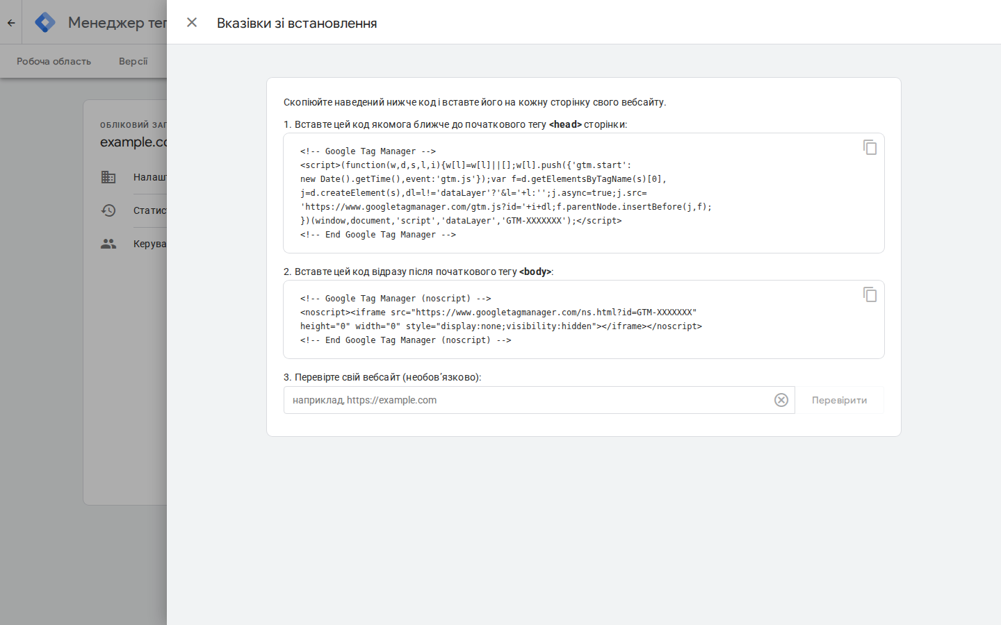The height and width of the screenshot is (625, 1001).
Task: Open account settings building icon
Action: (x=108, y=177)
